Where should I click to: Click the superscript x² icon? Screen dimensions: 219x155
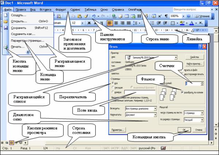pos(160,16)
